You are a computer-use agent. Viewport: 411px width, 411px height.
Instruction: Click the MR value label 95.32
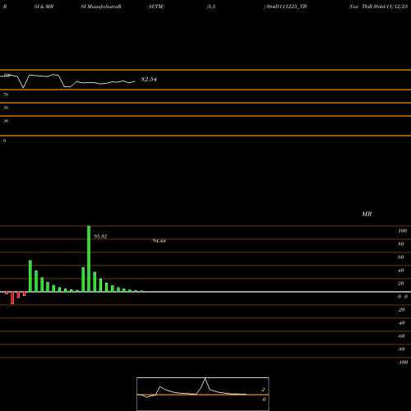100,236
